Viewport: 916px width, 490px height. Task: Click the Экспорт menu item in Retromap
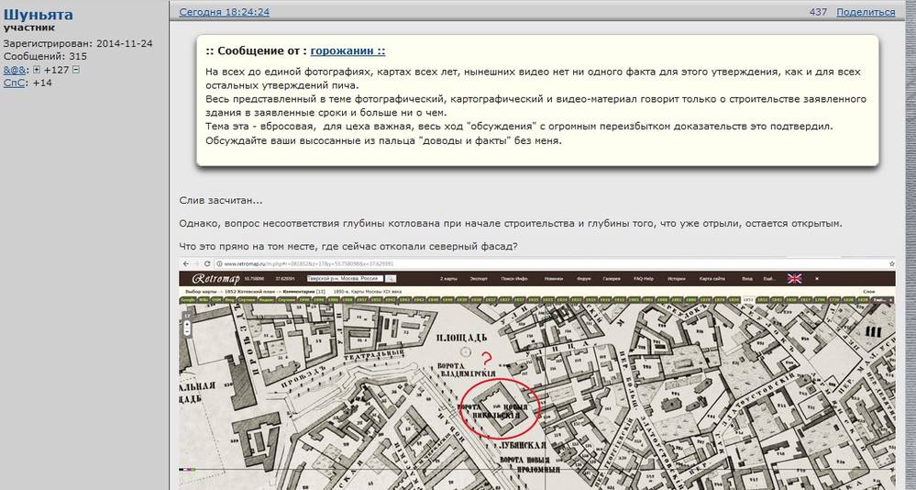[479, 279]
